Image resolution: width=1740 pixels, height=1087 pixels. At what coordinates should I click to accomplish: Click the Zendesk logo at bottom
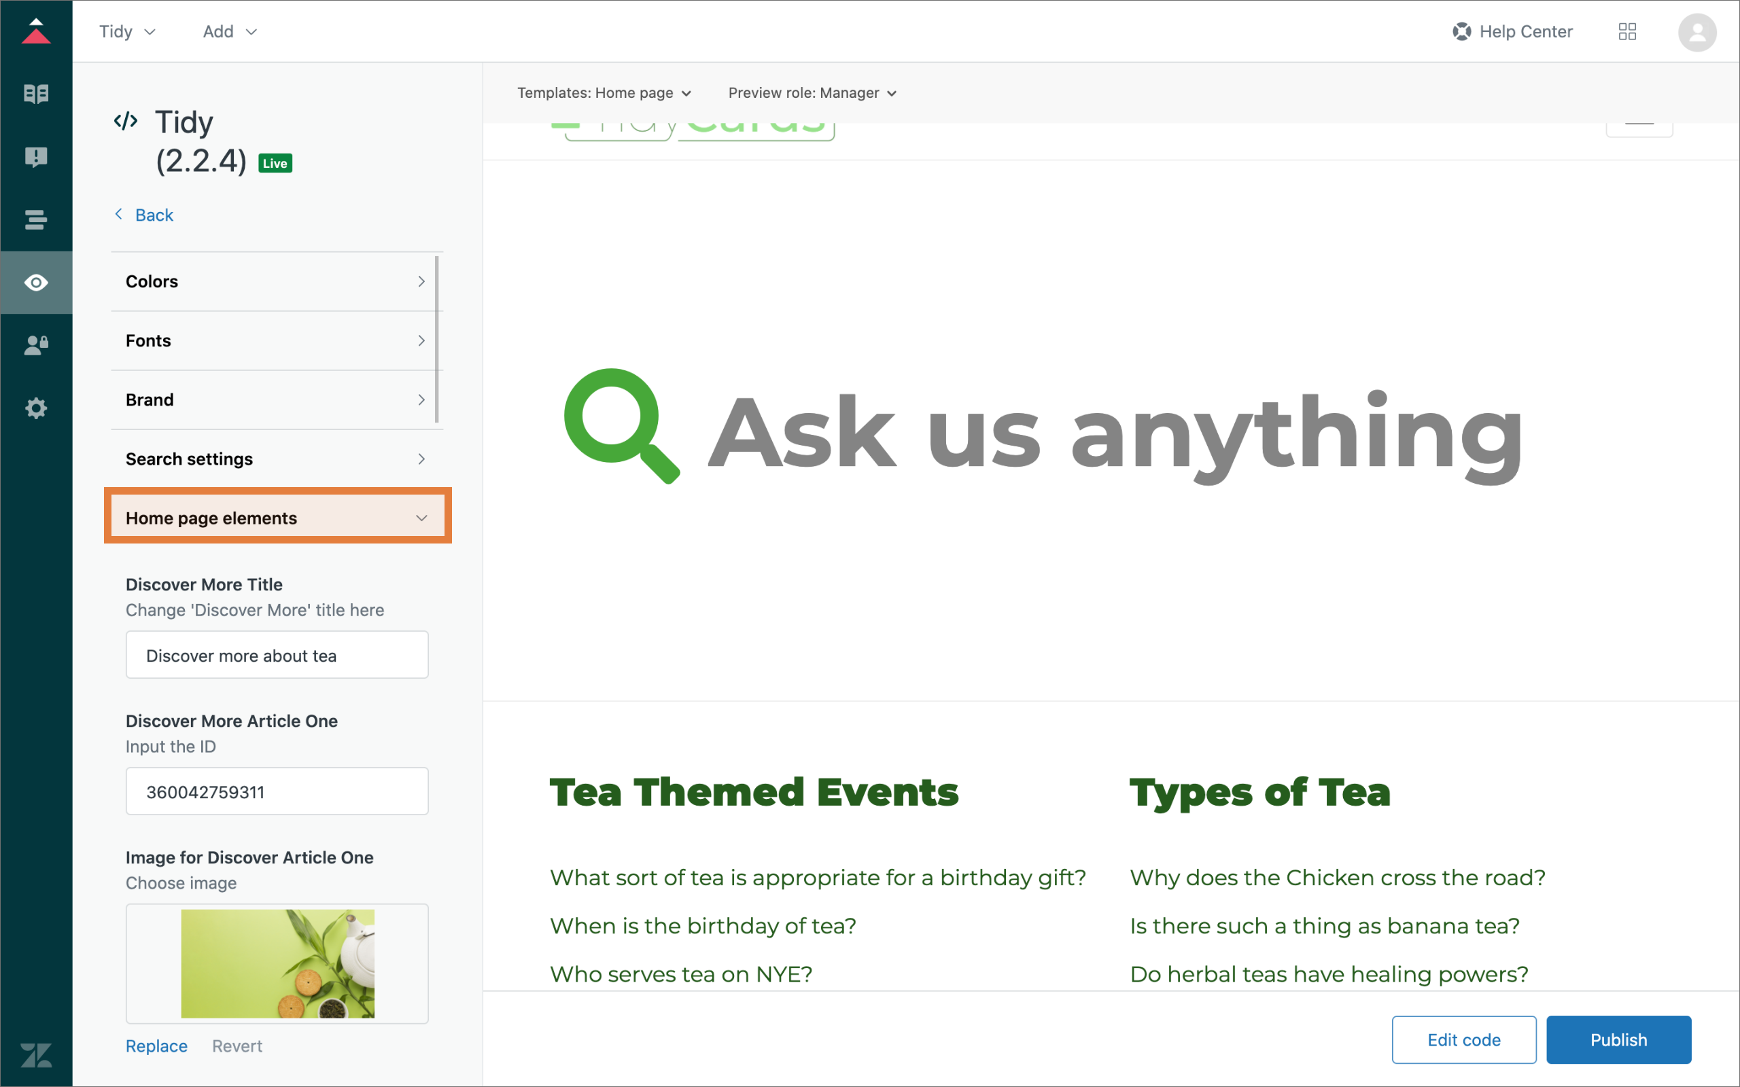(x=36, y=1054)
